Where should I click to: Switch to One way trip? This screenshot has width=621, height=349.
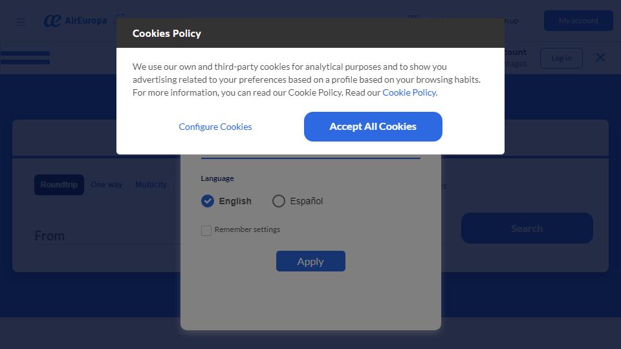pos(107,185)
